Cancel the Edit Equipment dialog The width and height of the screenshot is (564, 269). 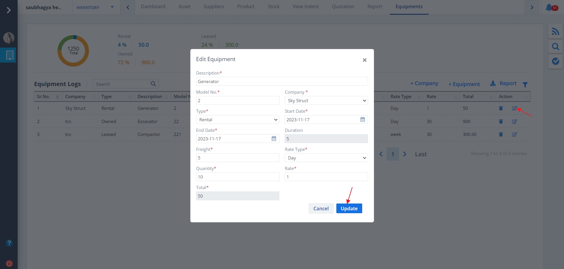coord(321,209)
